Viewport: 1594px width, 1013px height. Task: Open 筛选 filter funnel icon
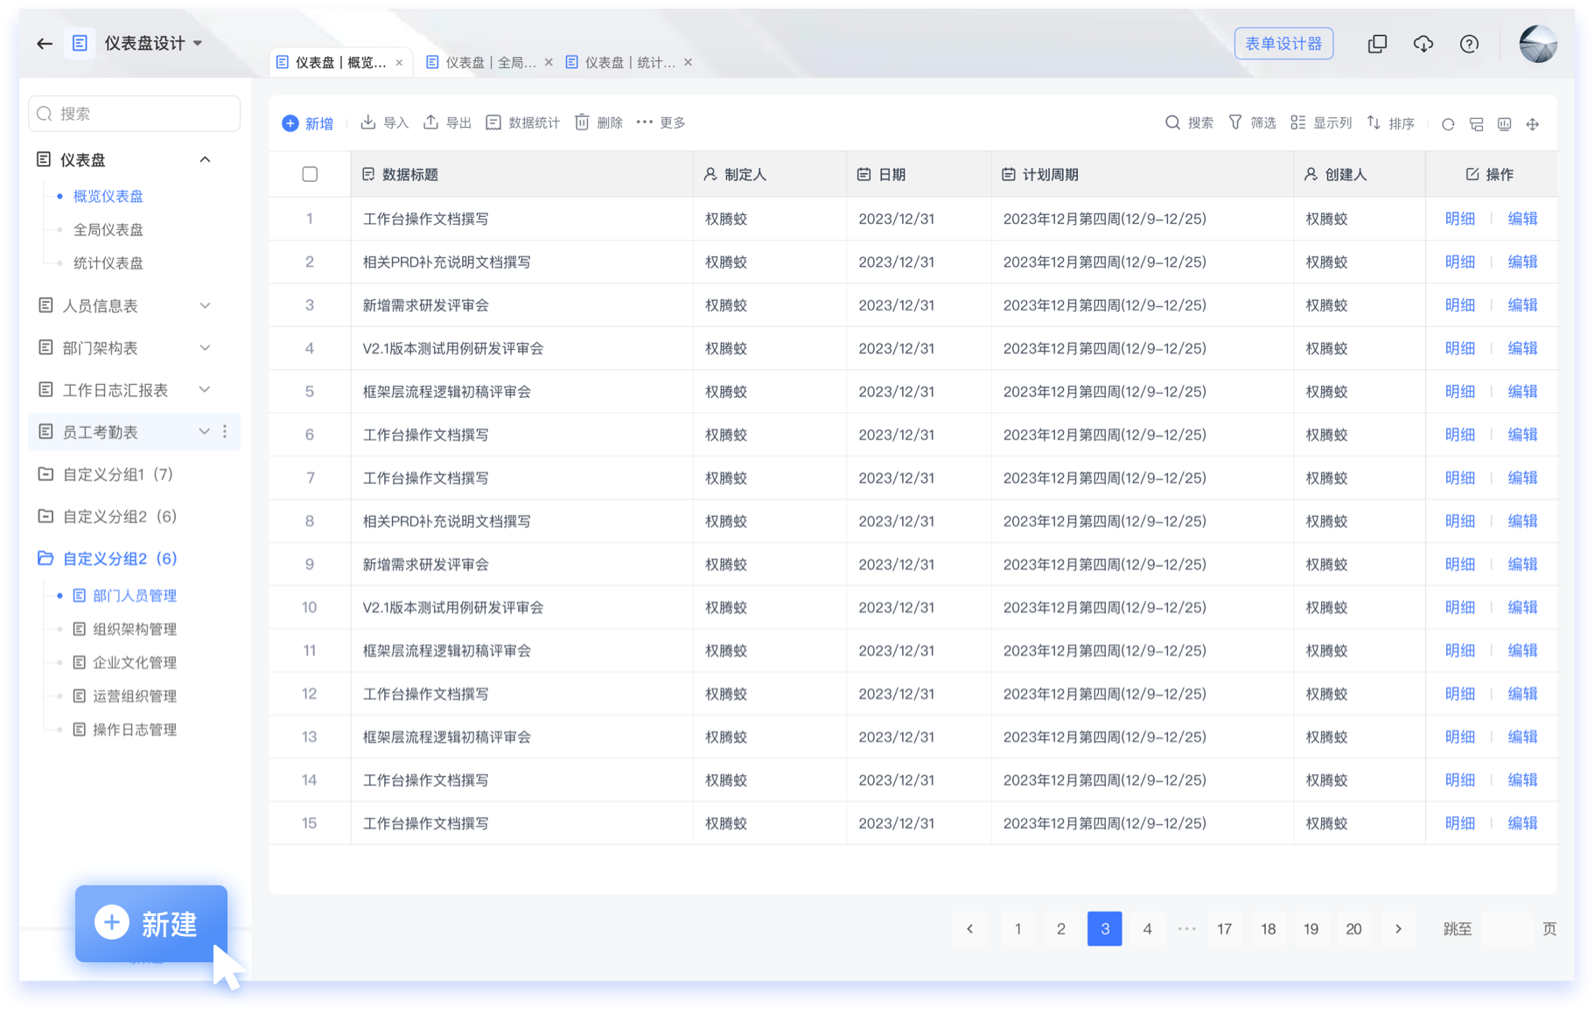tap(1235, 122)
